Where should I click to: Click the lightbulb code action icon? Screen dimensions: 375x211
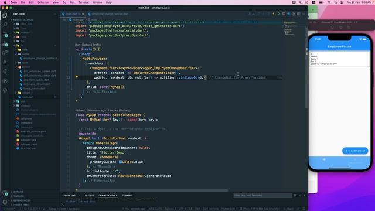(x=77, y=77)
